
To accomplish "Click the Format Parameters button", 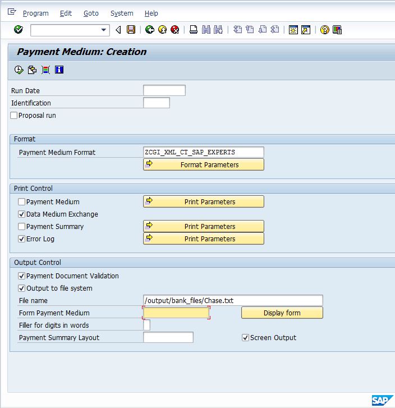I will click(204, 164).
